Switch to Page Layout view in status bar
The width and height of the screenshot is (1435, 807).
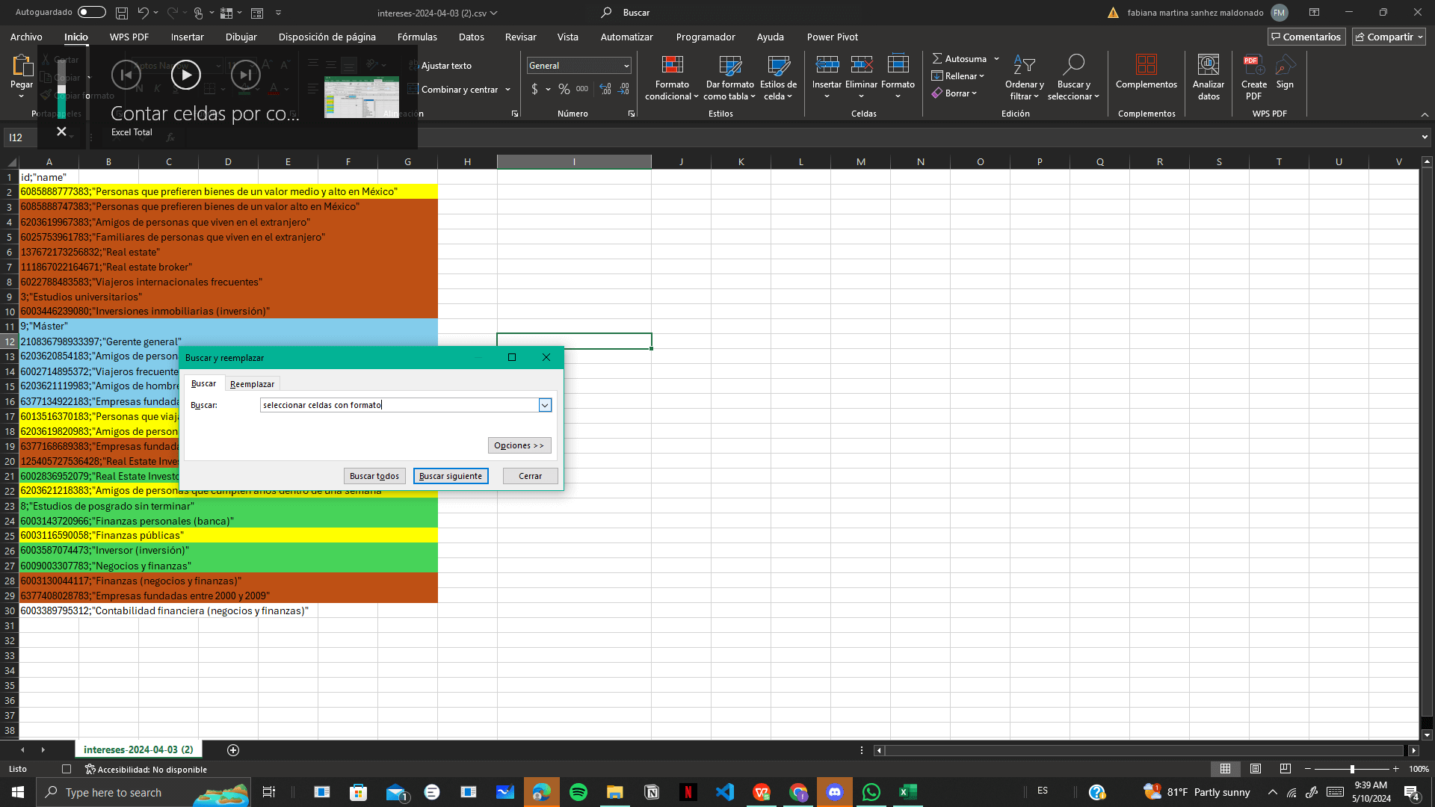click(x=1256, y=769)
